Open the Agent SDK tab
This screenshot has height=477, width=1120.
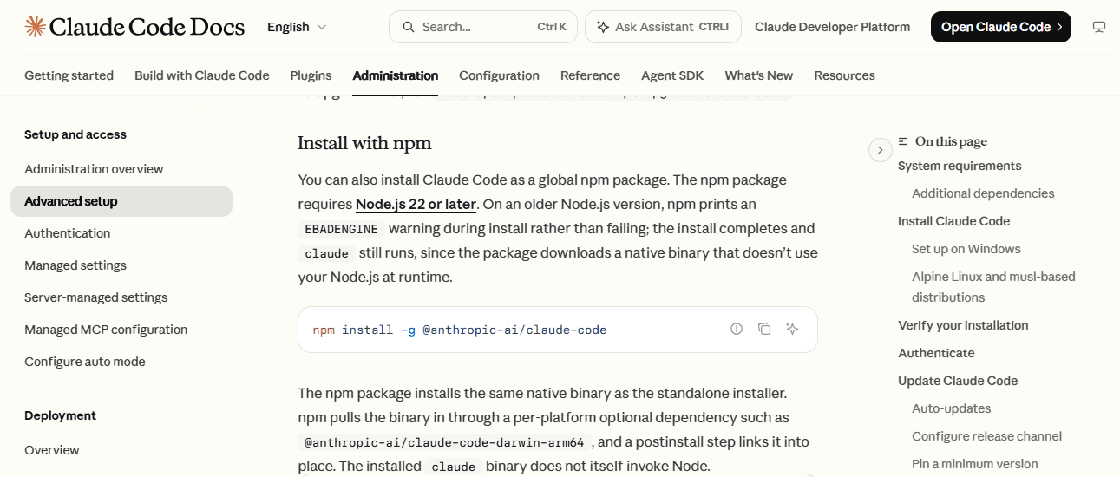tap(672, 75)
